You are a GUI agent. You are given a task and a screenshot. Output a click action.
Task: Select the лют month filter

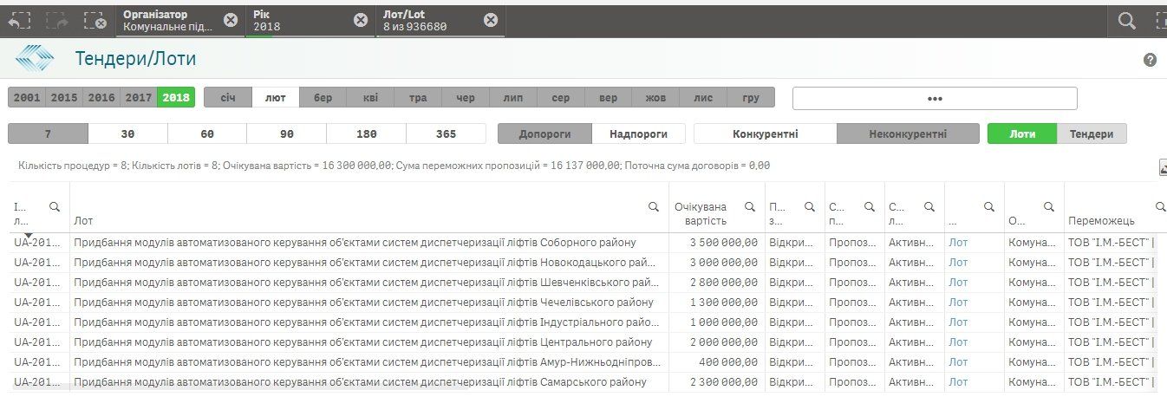276,98
